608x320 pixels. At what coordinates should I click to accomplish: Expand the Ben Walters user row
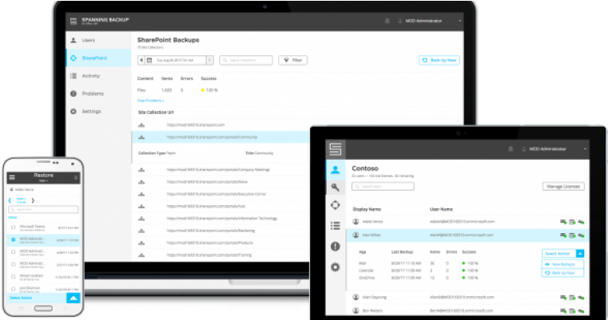[467, 310]
